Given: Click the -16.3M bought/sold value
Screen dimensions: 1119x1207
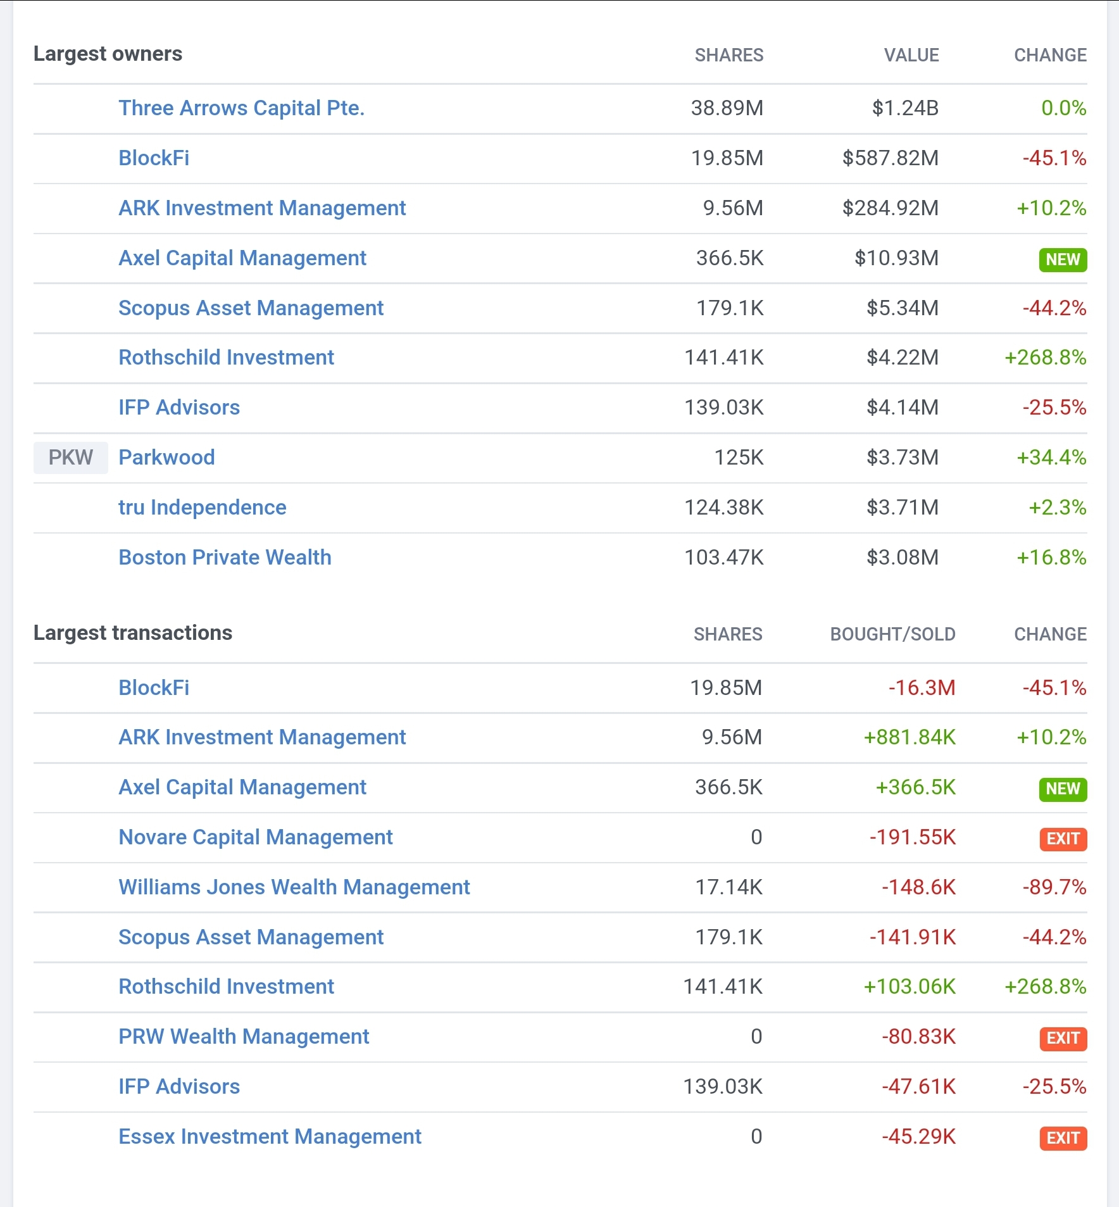Looking at the screenshot, I should click(x=922, y=688).
